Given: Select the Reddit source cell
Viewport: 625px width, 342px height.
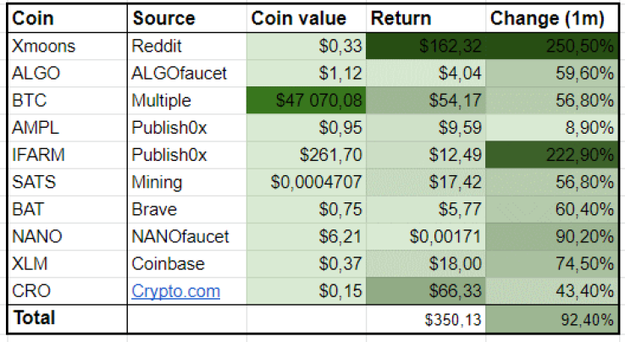Looking at the screenshot, I should (x=186, y=47).
